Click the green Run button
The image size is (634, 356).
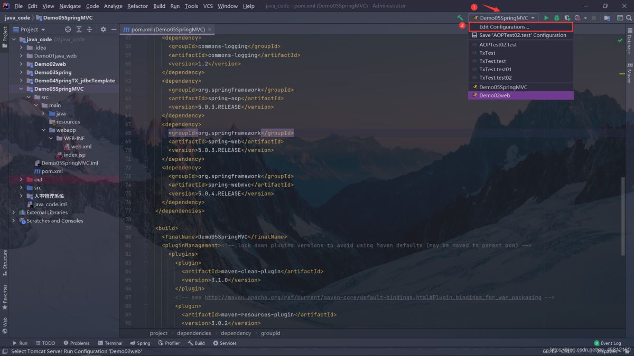[547, 18]
